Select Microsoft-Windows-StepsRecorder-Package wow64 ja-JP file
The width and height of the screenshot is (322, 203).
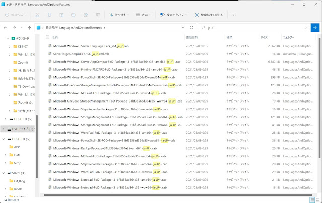[x=110, y=109]
